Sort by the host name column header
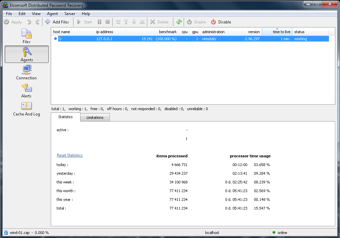 73,32
